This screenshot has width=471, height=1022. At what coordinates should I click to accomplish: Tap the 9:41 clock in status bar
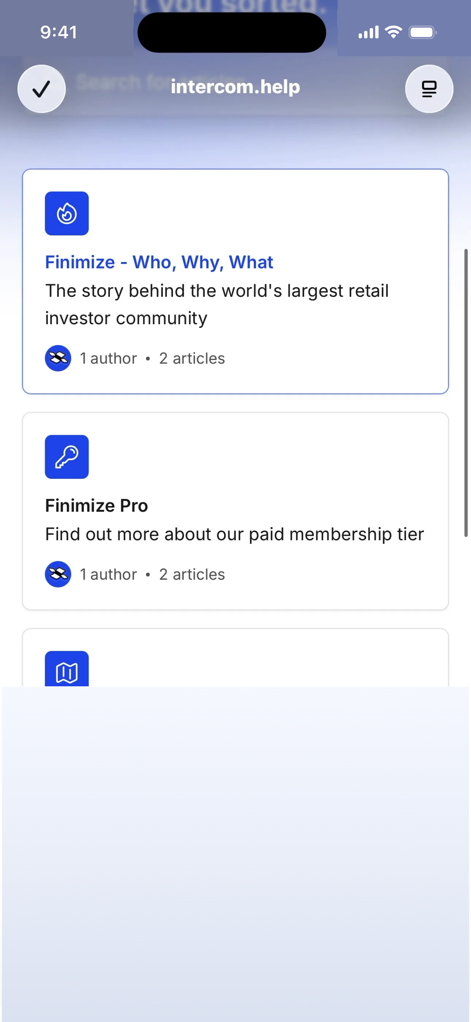coord(59,33)
